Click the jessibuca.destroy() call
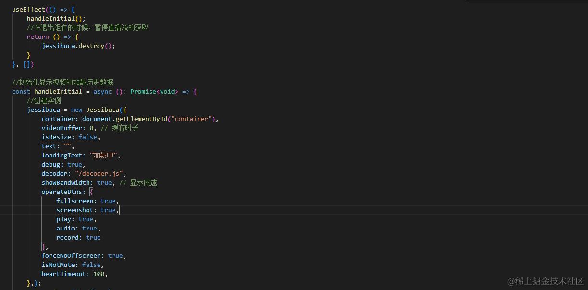588x290 pixels. (78, 46)
